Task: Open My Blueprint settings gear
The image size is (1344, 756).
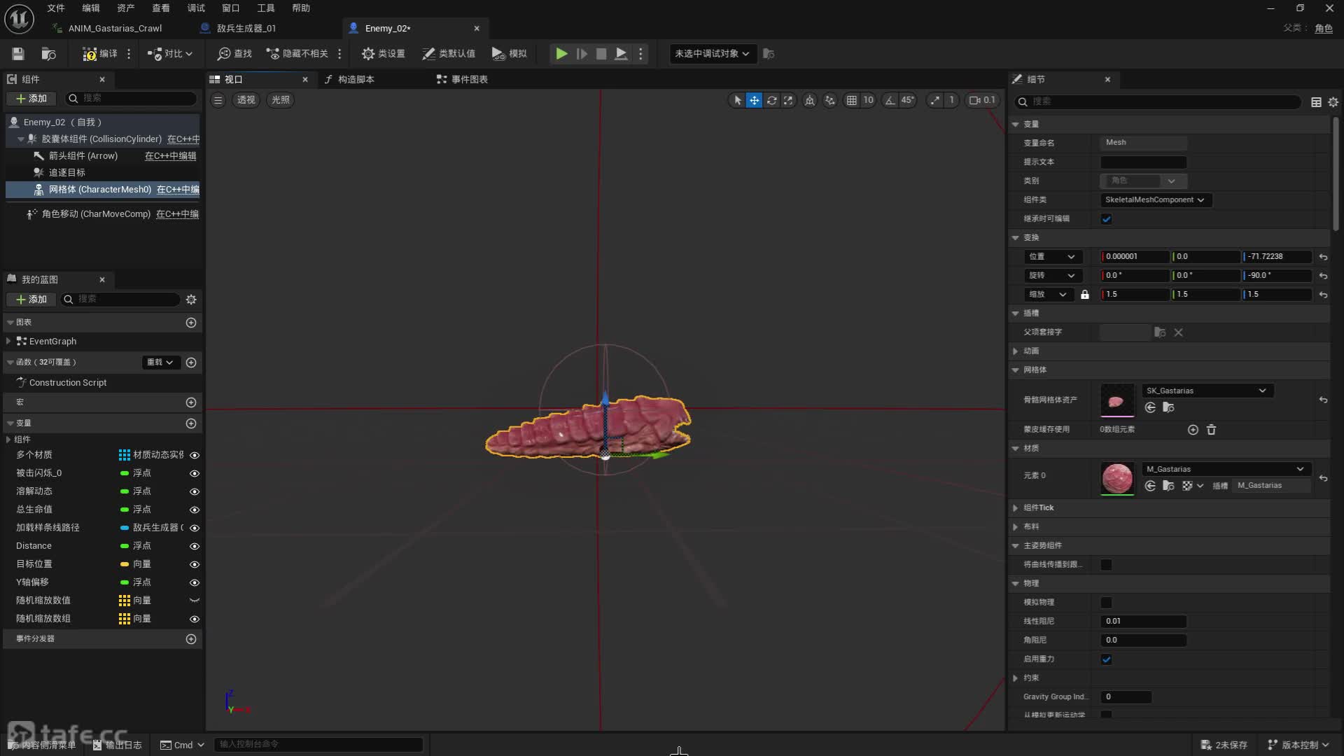Action: [191, 300]
